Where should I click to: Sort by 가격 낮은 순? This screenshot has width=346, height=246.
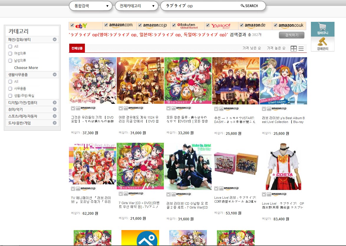click(252, 48)
